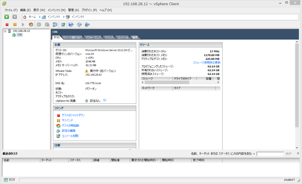Switch to the コンソール tab

tap(123, 38)
